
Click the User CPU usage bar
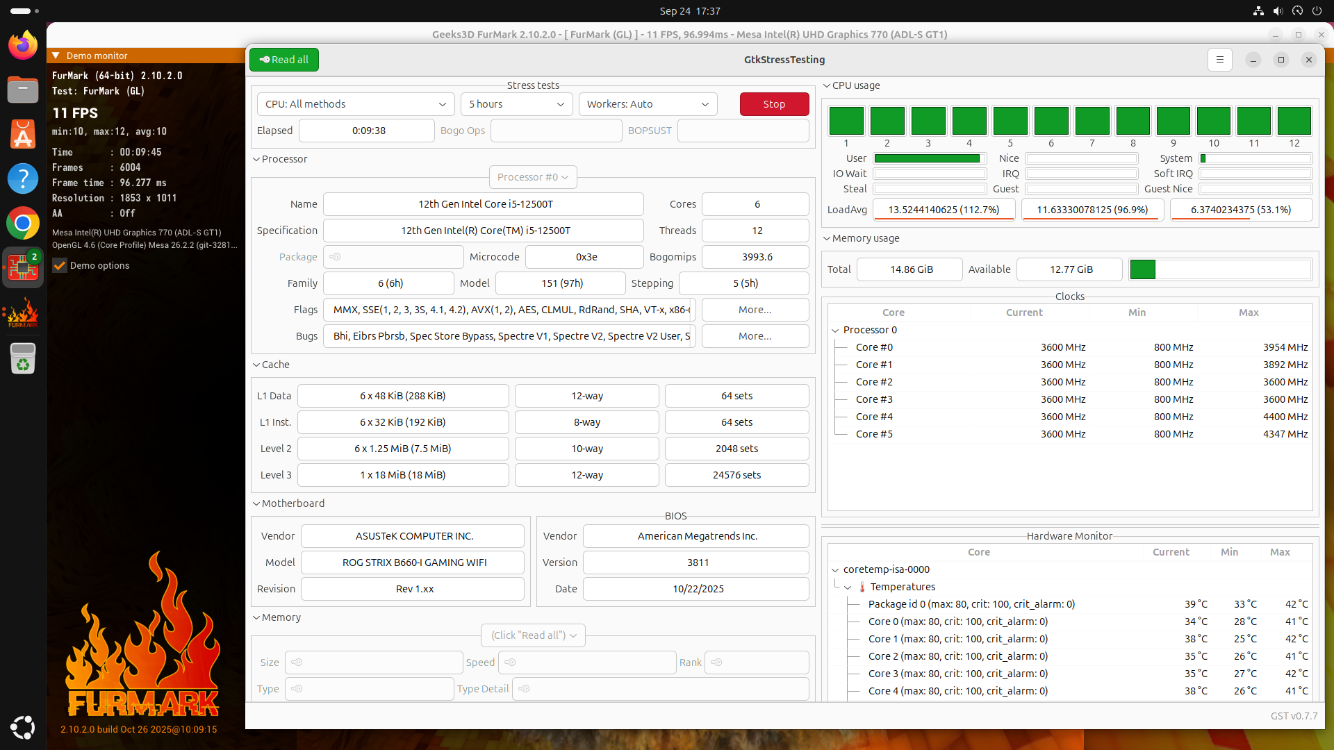pos(930,158)
